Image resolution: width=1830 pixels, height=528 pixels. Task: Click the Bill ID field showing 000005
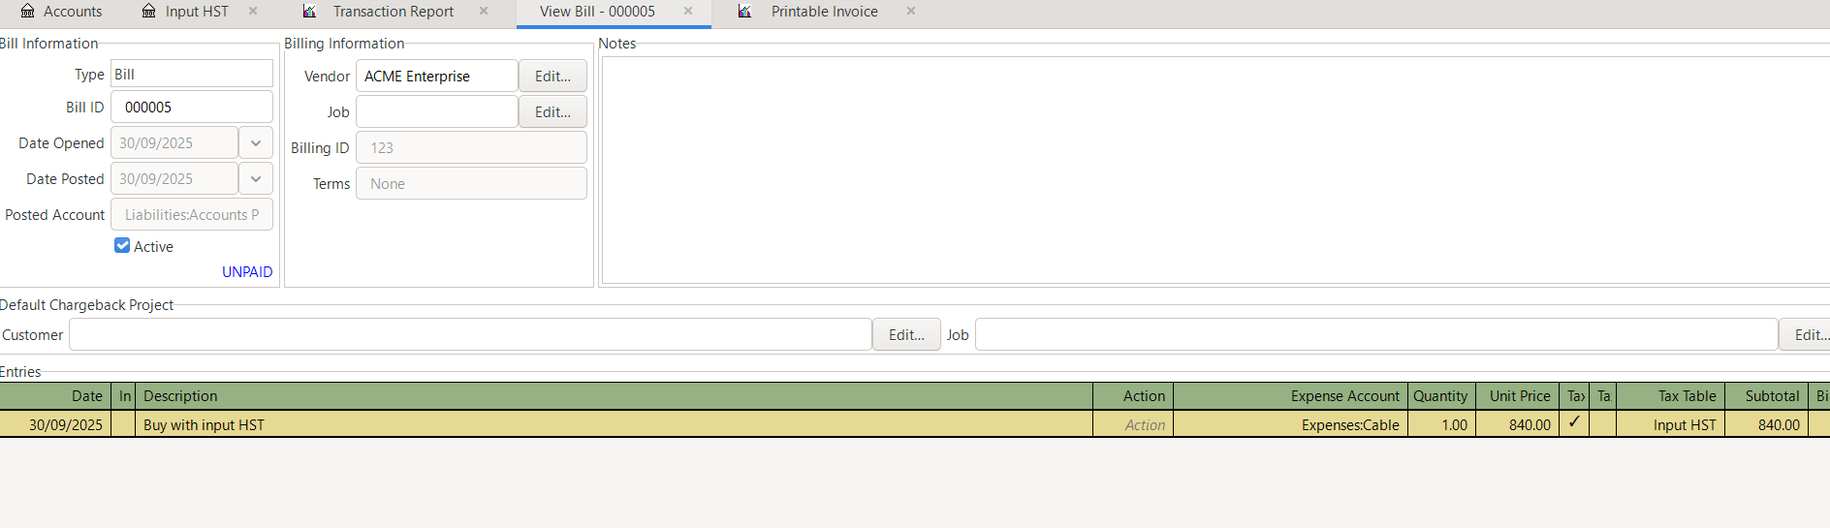[x=192, y=108]
